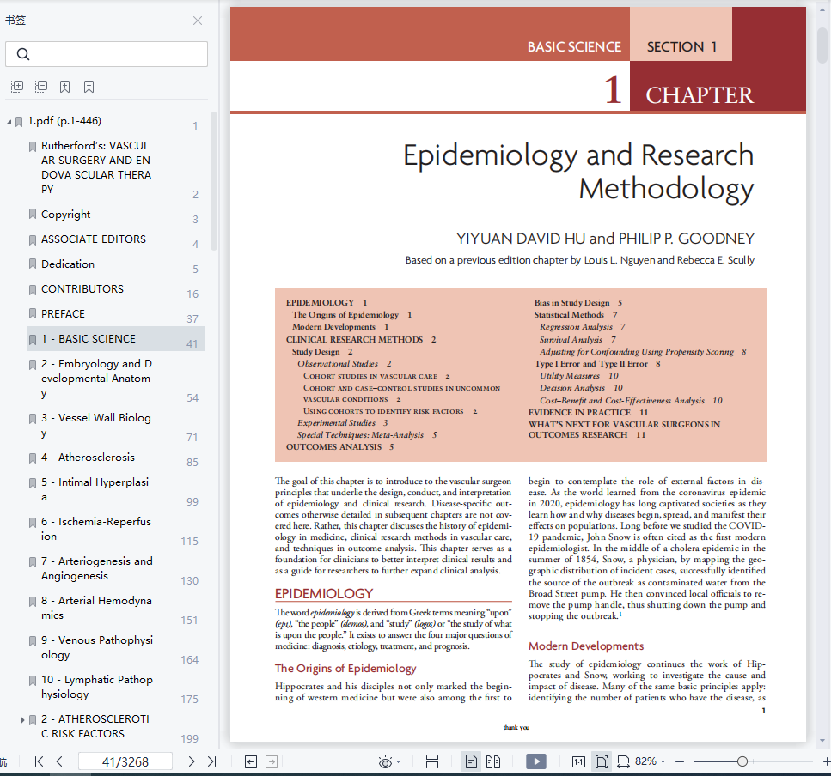The image size is (831, 776).
Task: Open 6 - Ischemia-Reperfusion bookmark
Action: click(x=96, y=529)
